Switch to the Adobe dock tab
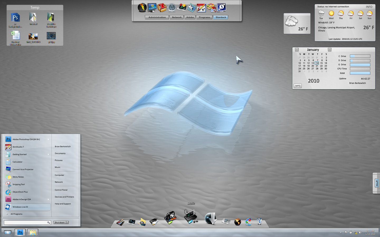 pos(190,17)
